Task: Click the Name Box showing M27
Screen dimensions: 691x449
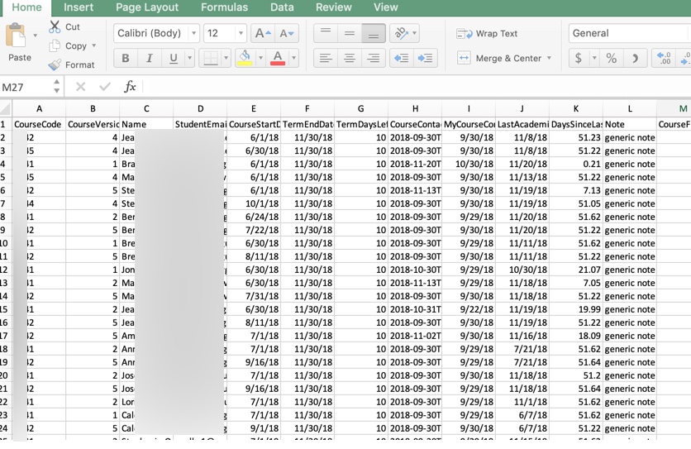Action: click(x=25, y=87)
